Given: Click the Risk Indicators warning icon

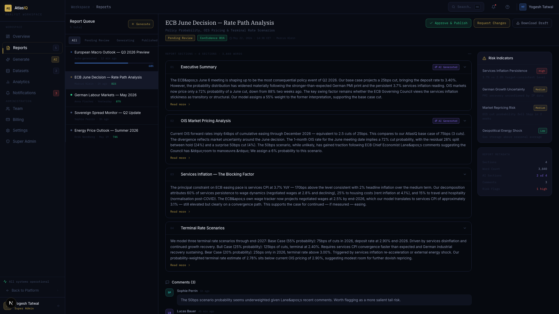Looking at the screenshot, I should point(484,58).
